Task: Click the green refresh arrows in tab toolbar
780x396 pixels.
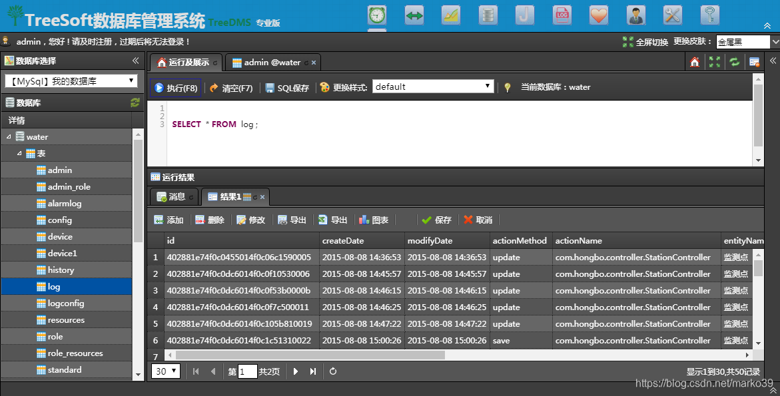Action: (x=735, y=62)
